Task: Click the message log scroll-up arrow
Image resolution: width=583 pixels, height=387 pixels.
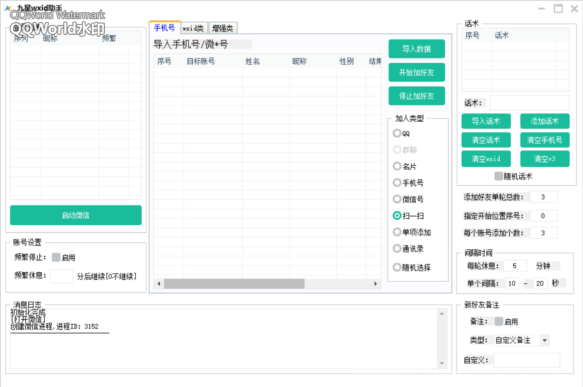Action: (442, 314)
